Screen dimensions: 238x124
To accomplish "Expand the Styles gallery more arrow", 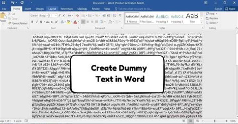I will pos(202,22).
